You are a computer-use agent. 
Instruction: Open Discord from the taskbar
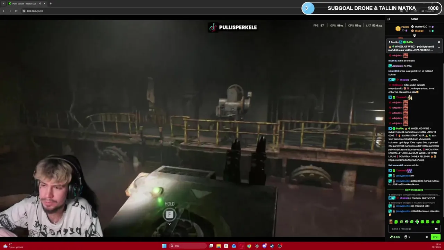point(264,246)
